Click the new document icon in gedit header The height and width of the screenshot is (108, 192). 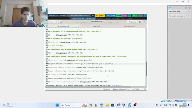click(61, 22)
